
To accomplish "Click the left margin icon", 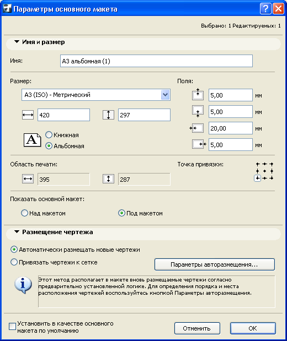I will tap(197, 128).
